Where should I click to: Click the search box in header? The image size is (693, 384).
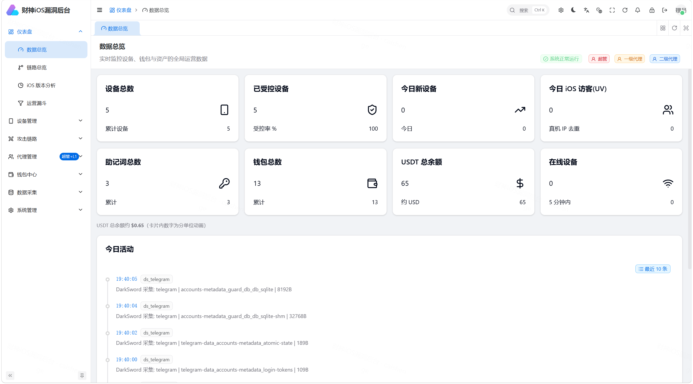point(528,10)
